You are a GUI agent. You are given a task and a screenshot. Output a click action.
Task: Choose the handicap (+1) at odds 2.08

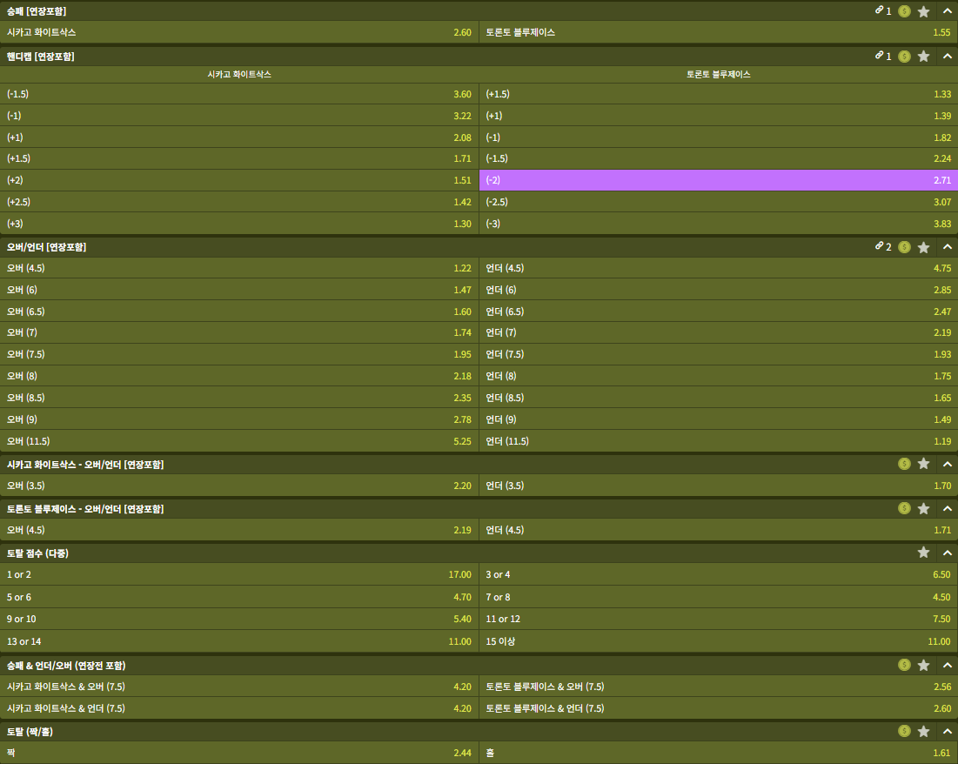pos(239,137)
